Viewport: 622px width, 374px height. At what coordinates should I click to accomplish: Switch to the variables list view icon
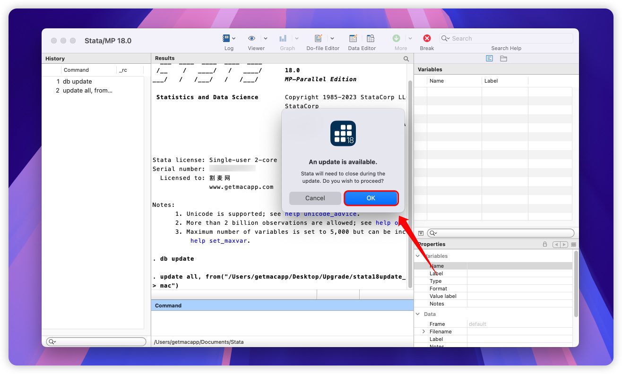(489, 59)
